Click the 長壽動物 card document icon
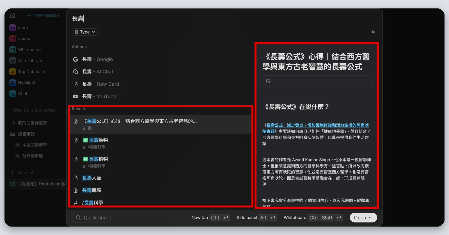449x235 pixels. (x=75, y=140)
